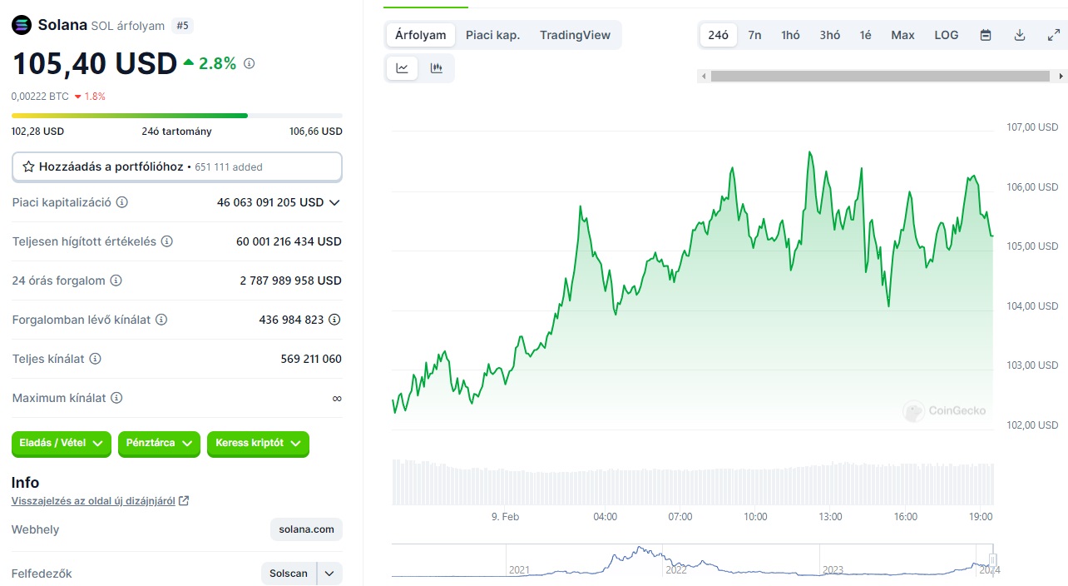
Task: Click the 651 111 added count text
Action: click(229, 167)
